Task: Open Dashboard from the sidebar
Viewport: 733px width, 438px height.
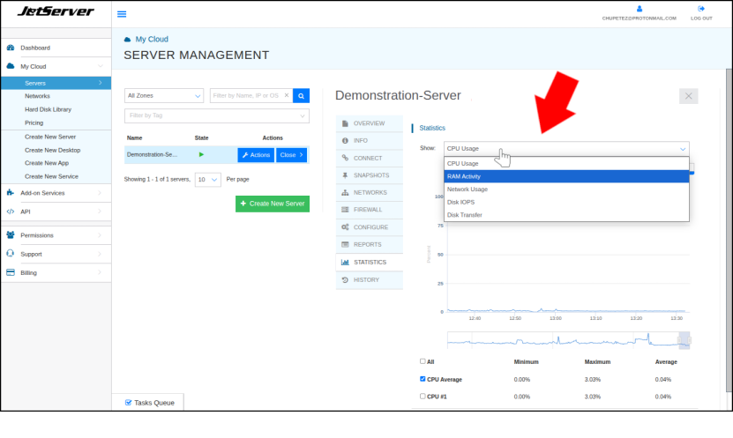Action: (x=35, y=48)
